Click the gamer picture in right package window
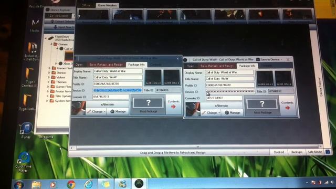 [193, 109]
